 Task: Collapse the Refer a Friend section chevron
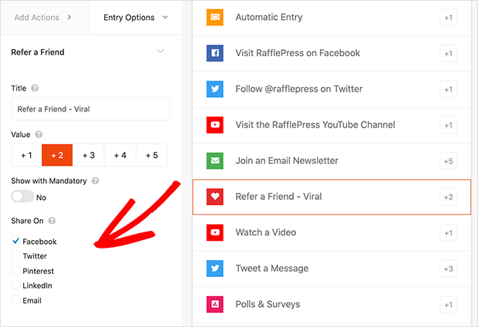pyautogui.click(x=160, y=52)
